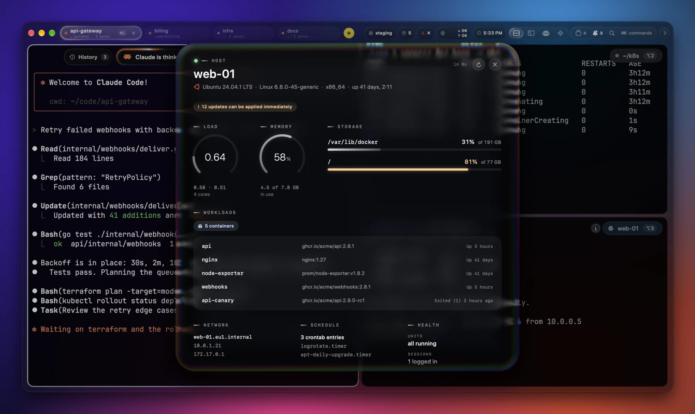Switch to the infra tab

point(243,33)
